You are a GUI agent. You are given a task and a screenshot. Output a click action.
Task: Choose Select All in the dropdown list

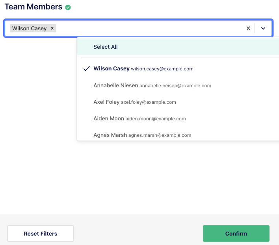pyautogui.click(x=105, y=47)
